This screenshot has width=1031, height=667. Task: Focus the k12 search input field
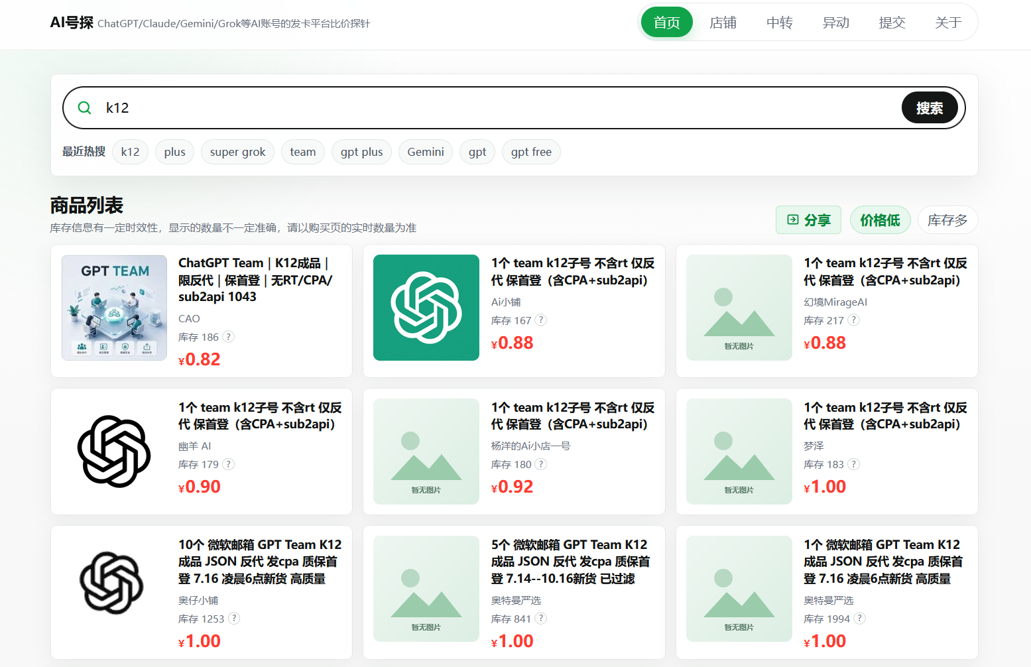(x=497, y=108)
